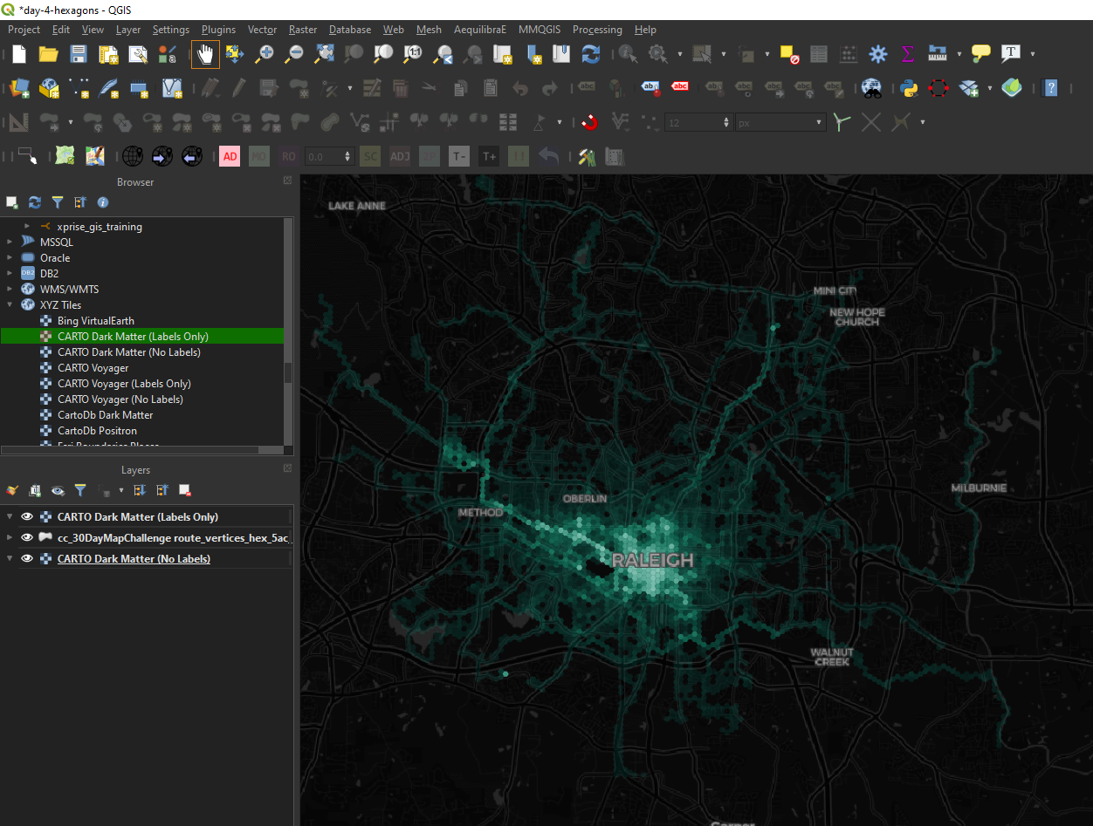Launch MetaSearch with the binoculars icon
This screenshot has width=1093, height=826.
point(872,88)
